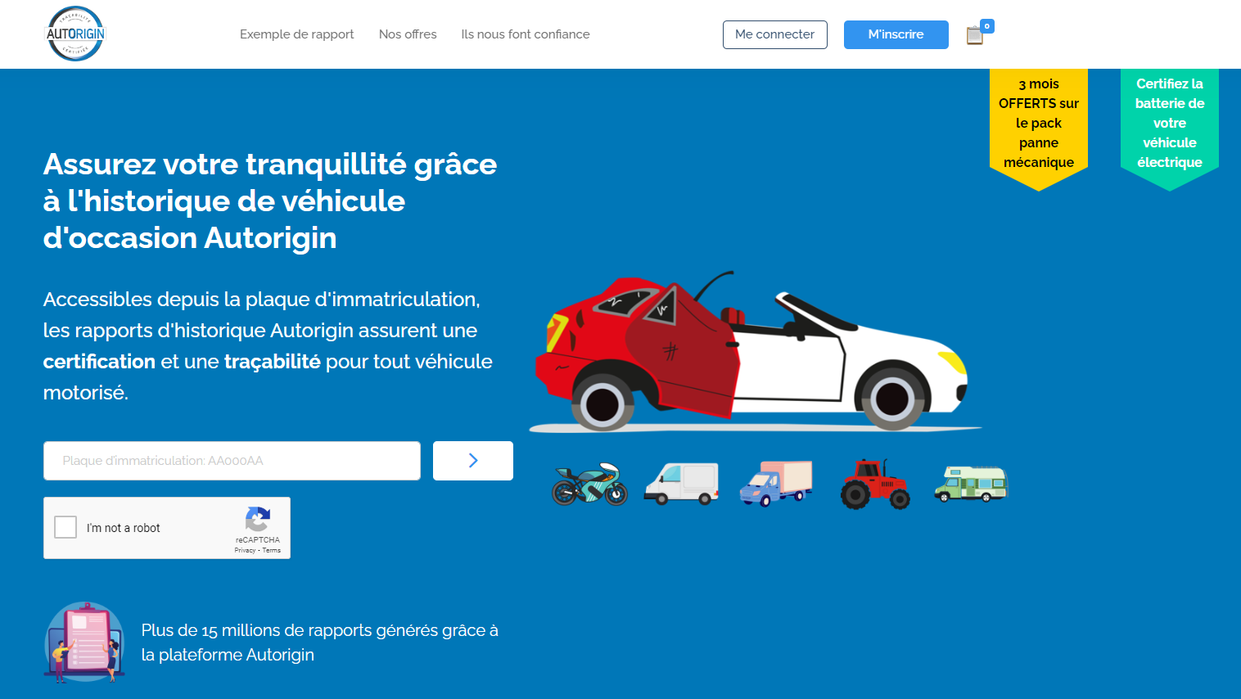
Task: Click the bold word 'traçabilité'
Action: click(x=273, y=362)
